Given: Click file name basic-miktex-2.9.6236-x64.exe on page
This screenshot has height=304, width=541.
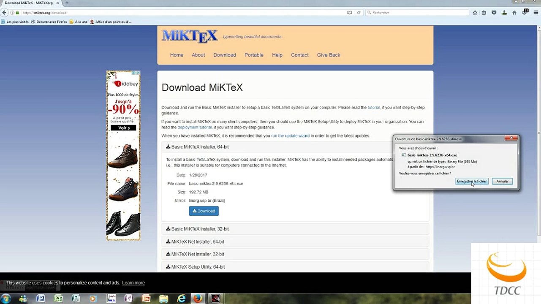Looking at the screenshot, I should pos(216,184).
